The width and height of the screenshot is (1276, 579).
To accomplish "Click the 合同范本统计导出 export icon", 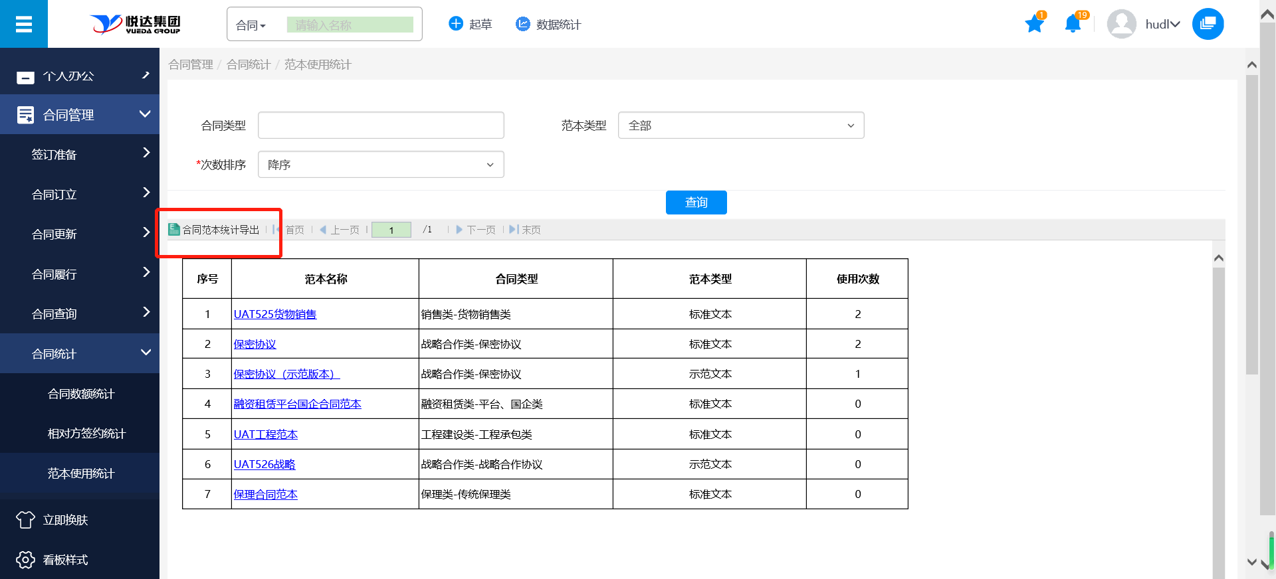I will [174, 230].
